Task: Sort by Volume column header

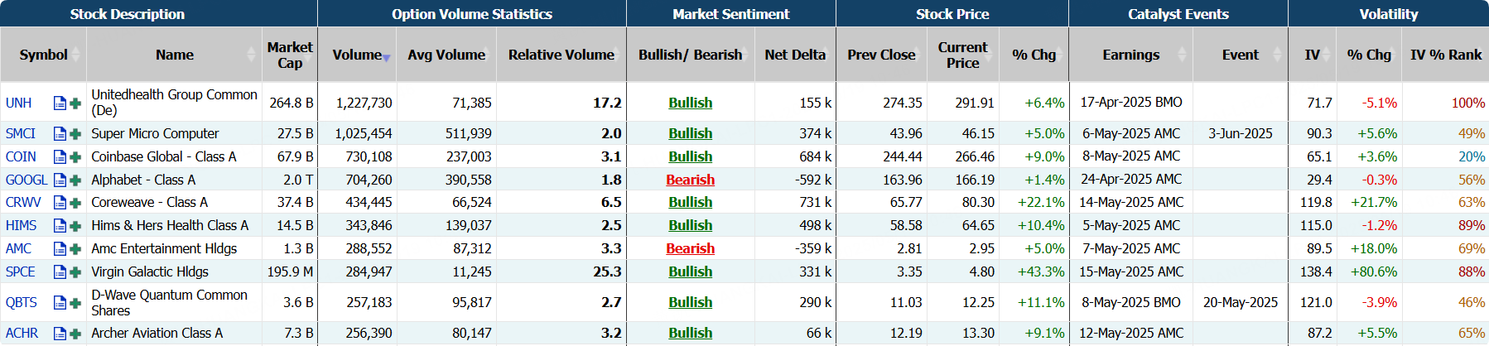Action: (x=357, y=55)
